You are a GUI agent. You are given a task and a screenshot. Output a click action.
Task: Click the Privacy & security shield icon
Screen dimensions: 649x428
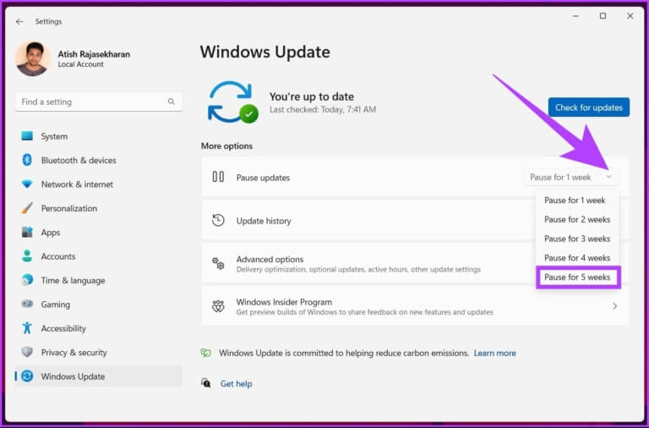point(27,352)
